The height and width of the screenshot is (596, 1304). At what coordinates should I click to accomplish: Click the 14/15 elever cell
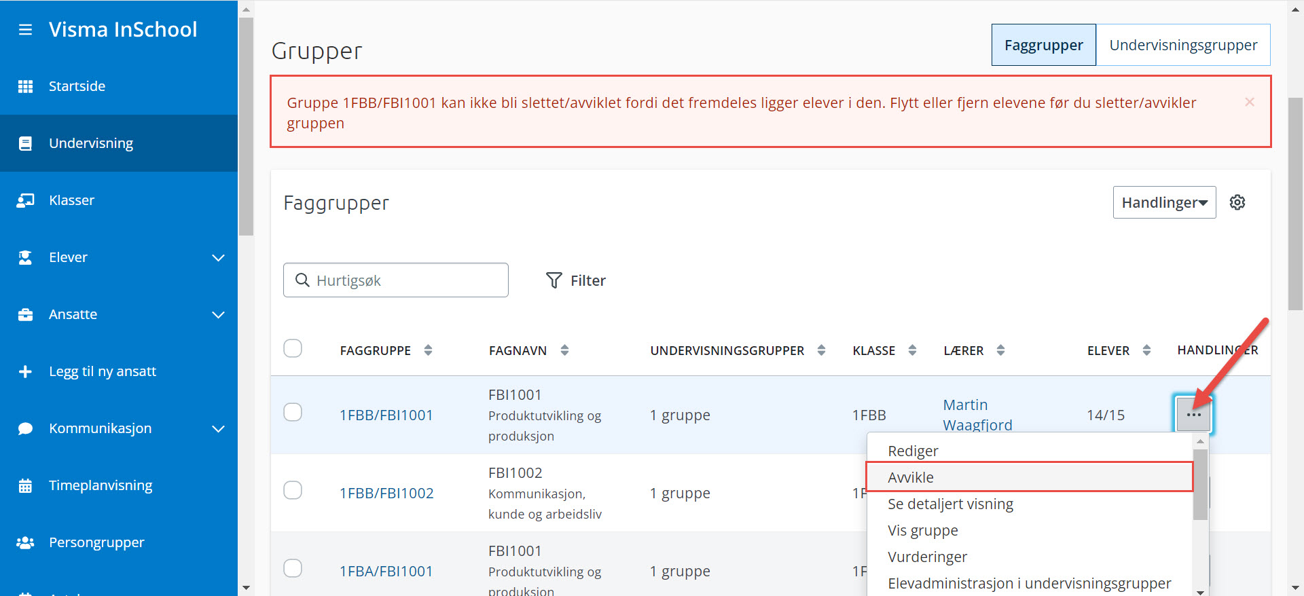[x=1106, y=415]
